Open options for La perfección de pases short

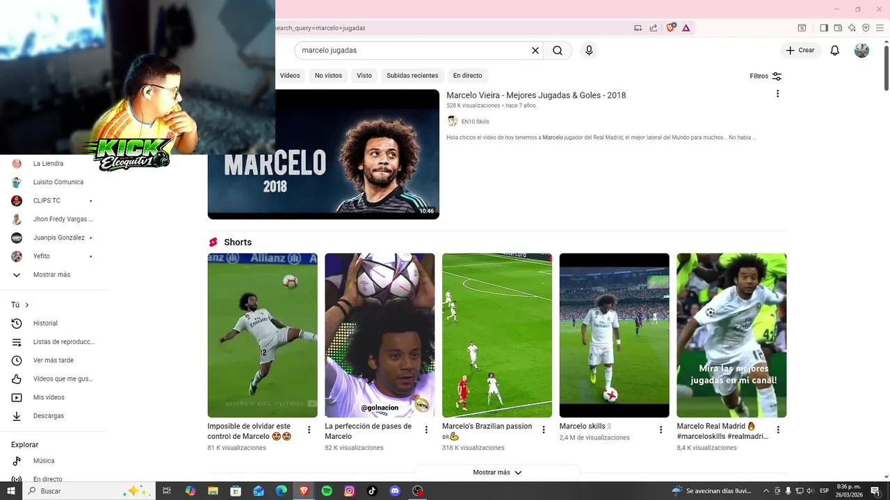pyautogui.click(x=426, y=430)
